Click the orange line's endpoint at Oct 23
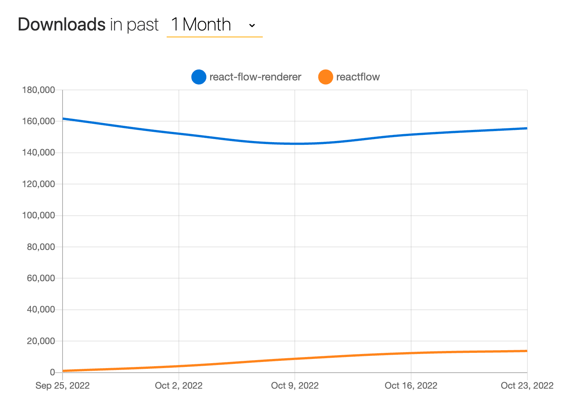Viewport: 569px width, 410px height. [526, 350]
